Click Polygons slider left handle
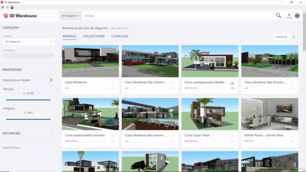Viewport: 306px width, 172px height. (5, 119)
